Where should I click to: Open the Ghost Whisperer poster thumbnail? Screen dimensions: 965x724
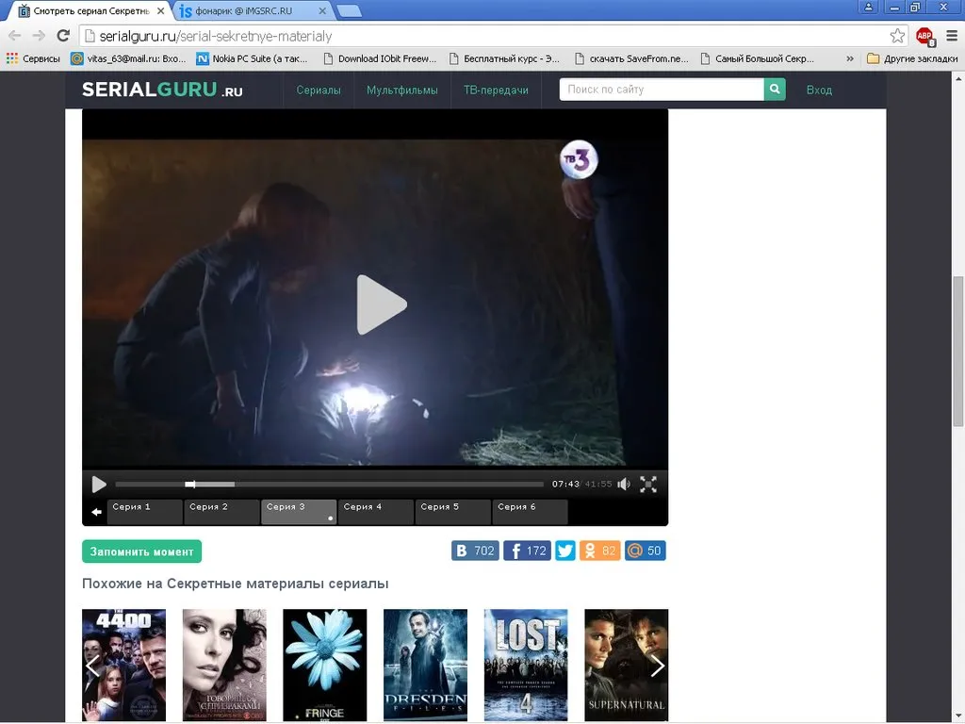click(x=224, y=665)
